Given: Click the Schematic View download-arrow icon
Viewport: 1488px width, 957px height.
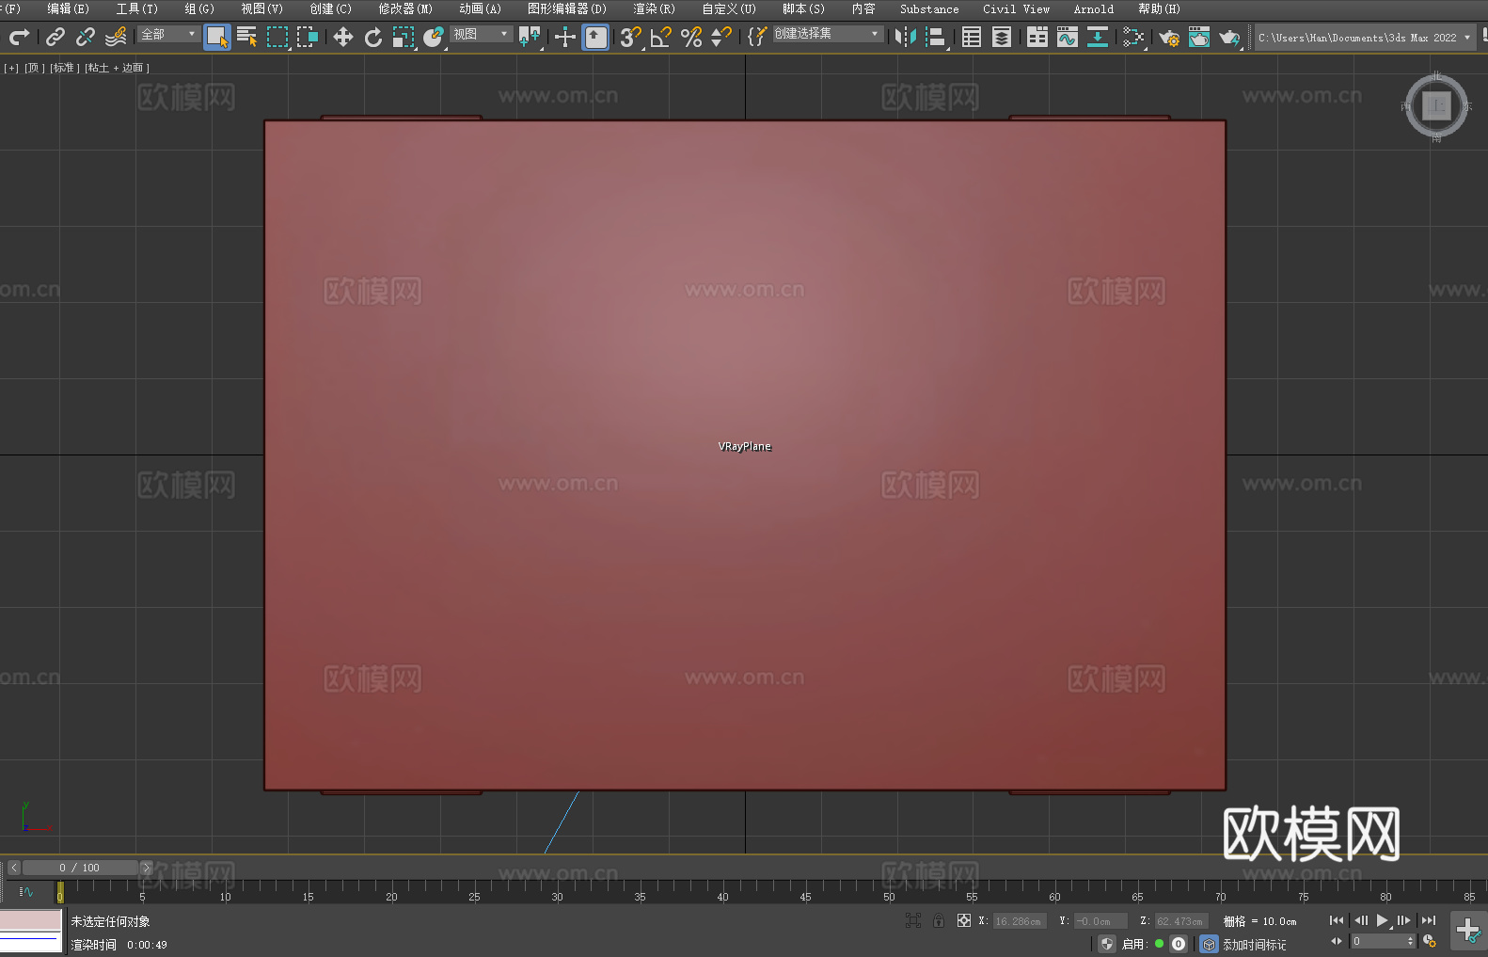Looking at the screenshot, I should tap(1098, 37).
